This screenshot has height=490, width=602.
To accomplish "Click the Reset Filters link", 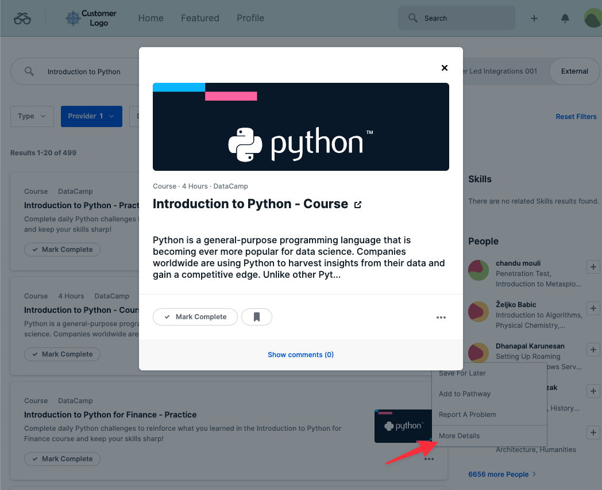I will click(x=576, y=116).
